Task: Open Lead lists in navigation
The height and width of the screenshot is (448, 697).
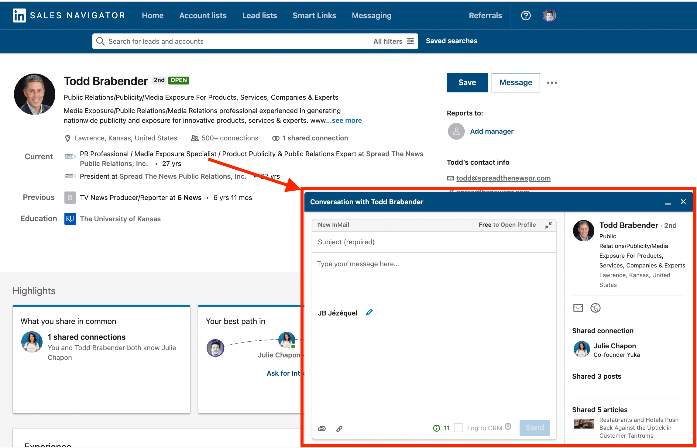Action: (x=259, y=16)
